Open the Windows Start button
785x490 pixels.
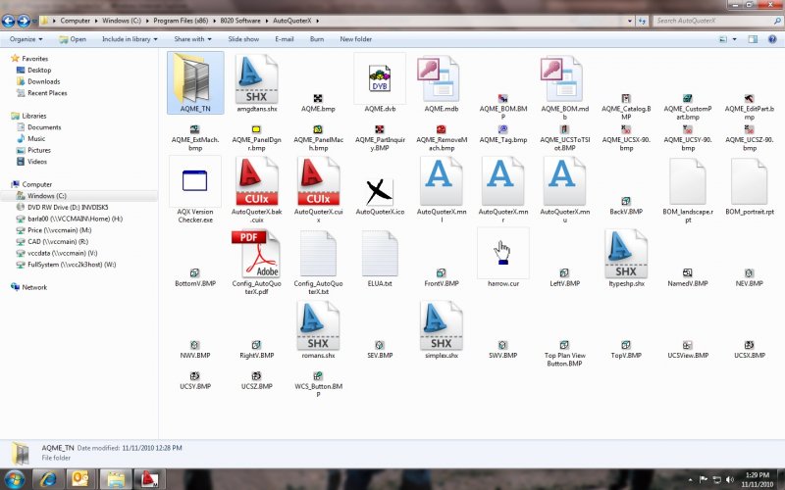click(x=14, y=479)
